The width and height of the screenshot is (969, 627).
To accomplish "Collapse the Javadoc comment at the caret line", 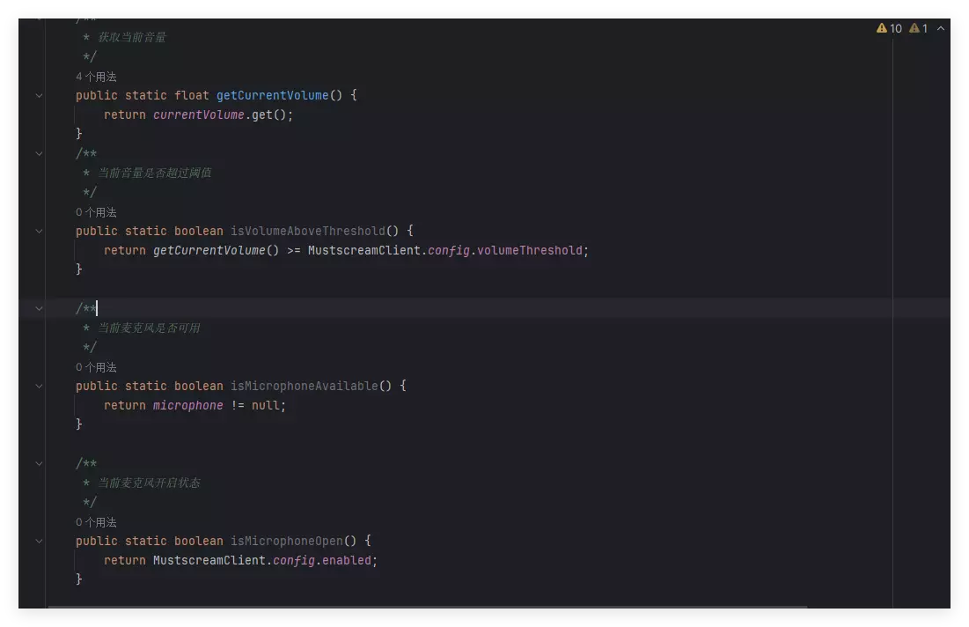I will tap(39, 308).
